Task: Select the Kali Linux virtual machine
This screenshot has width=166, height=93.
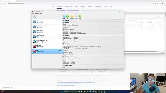Action: pos(47,46)
